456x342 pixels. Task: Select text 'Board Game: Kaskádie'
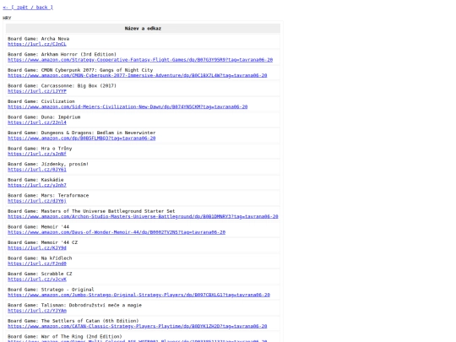(x=35, y=181)
